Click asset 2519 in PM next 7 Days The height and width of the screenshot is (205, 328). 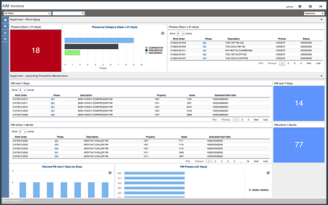coord(189,107)
